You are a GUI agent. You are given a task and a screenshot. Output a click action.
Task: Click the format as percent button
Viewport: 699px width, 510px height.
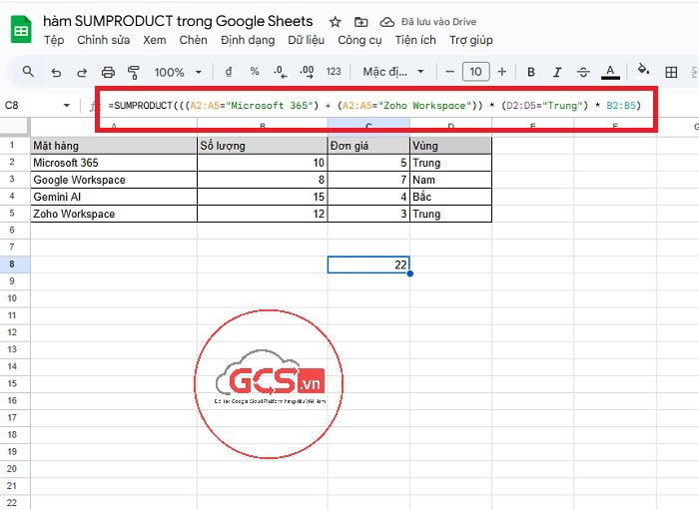tap(255, 72)
